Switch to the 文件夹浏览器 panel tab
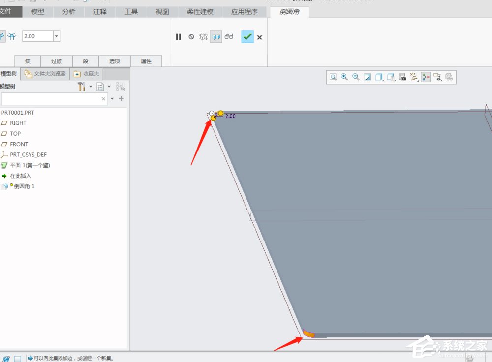 pos(46,74)
